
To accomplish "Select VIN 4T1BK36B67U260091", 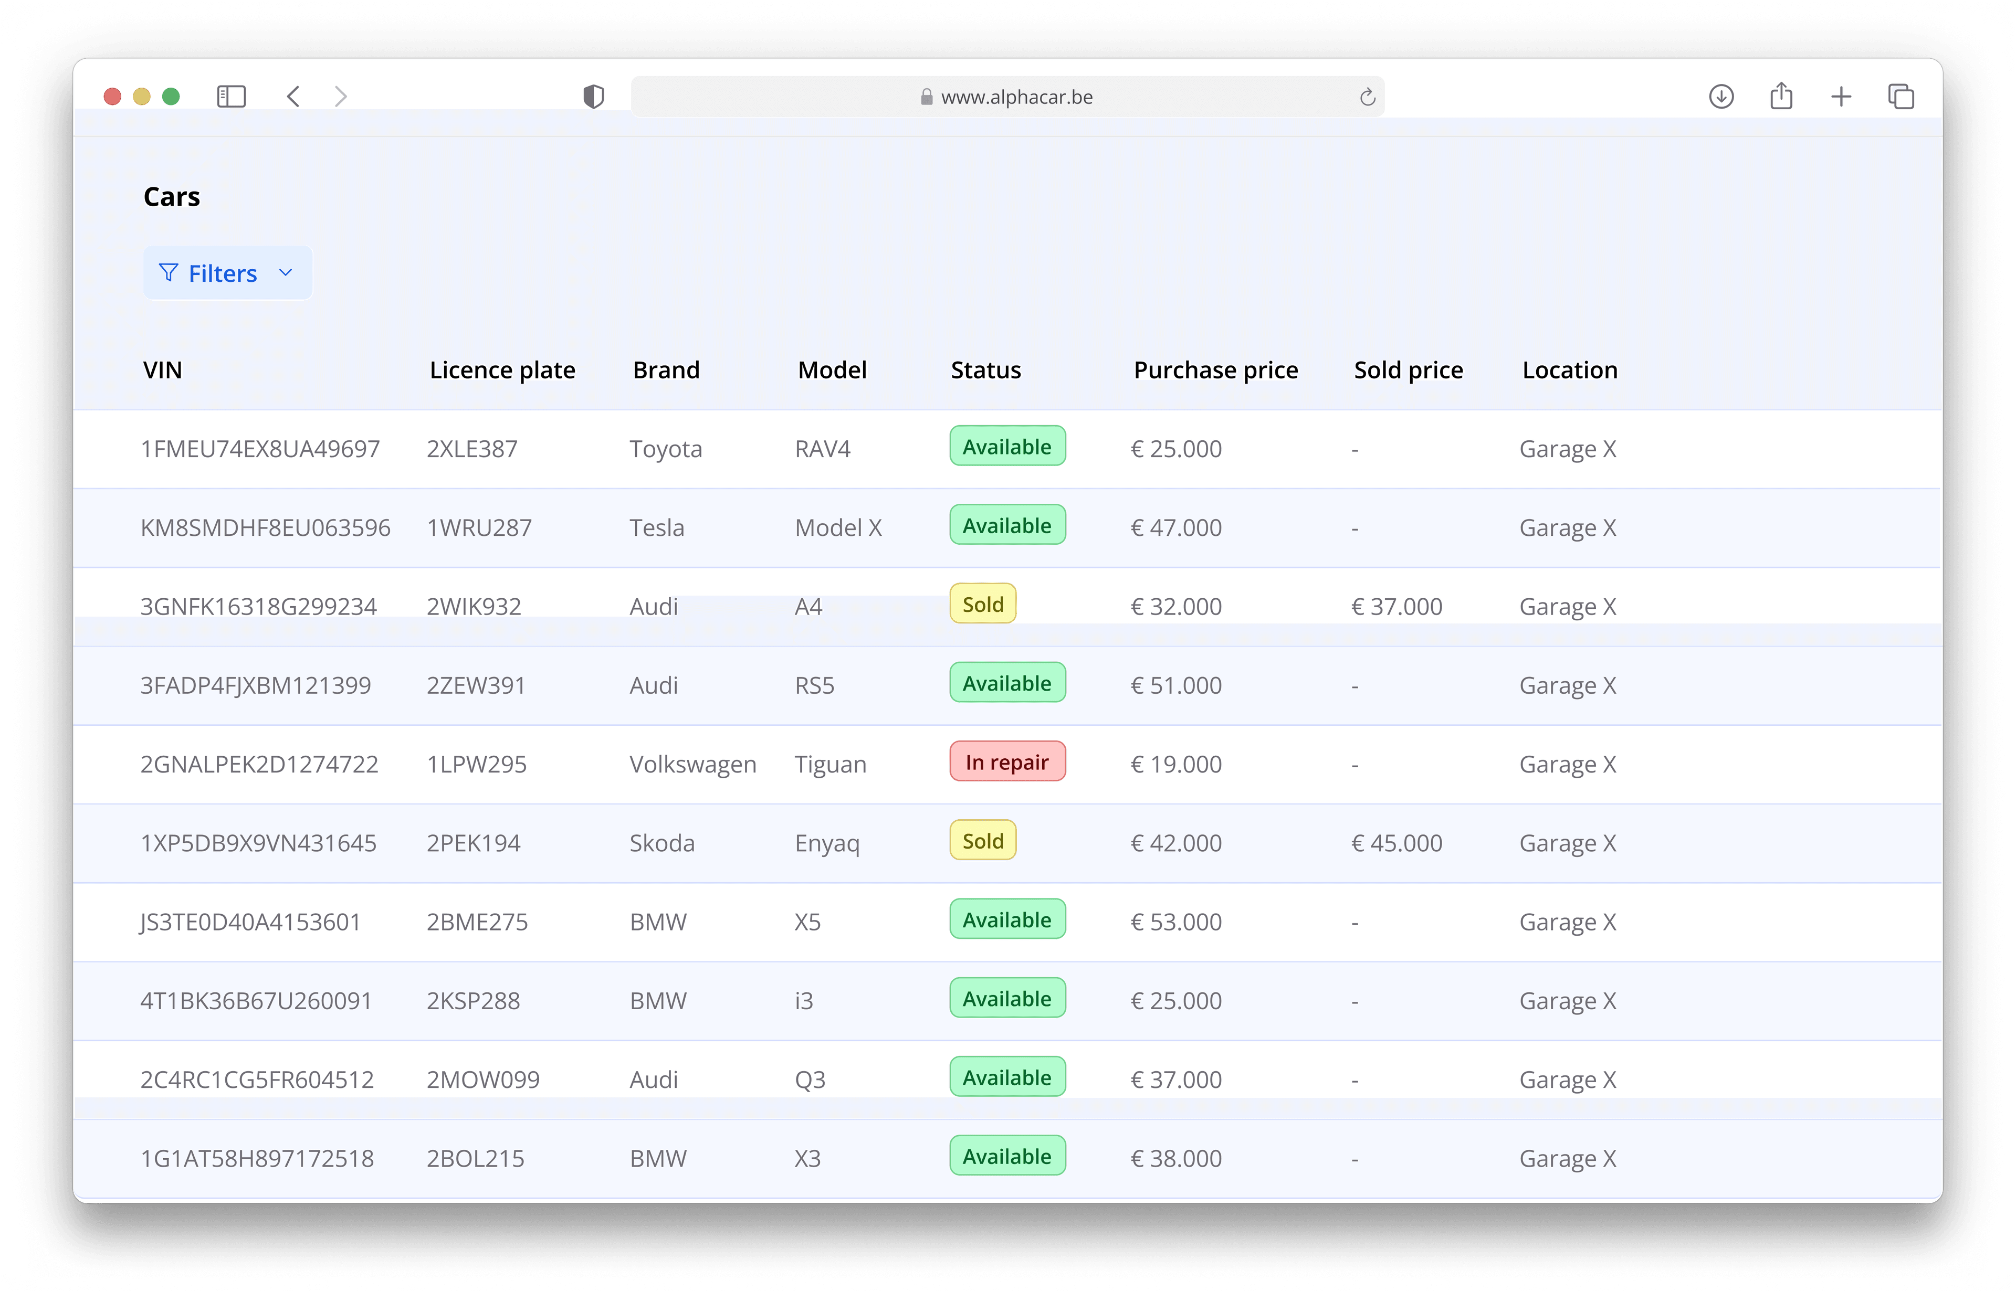I will coord(256,1000).
